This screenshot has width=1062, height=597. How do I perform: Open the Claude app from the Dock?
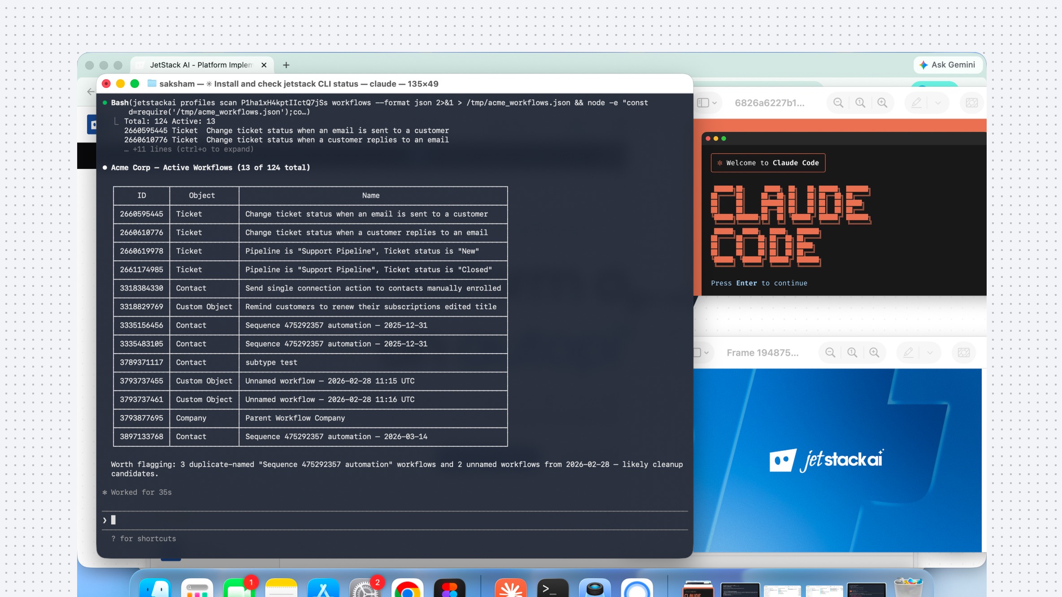tap(510, 588)
